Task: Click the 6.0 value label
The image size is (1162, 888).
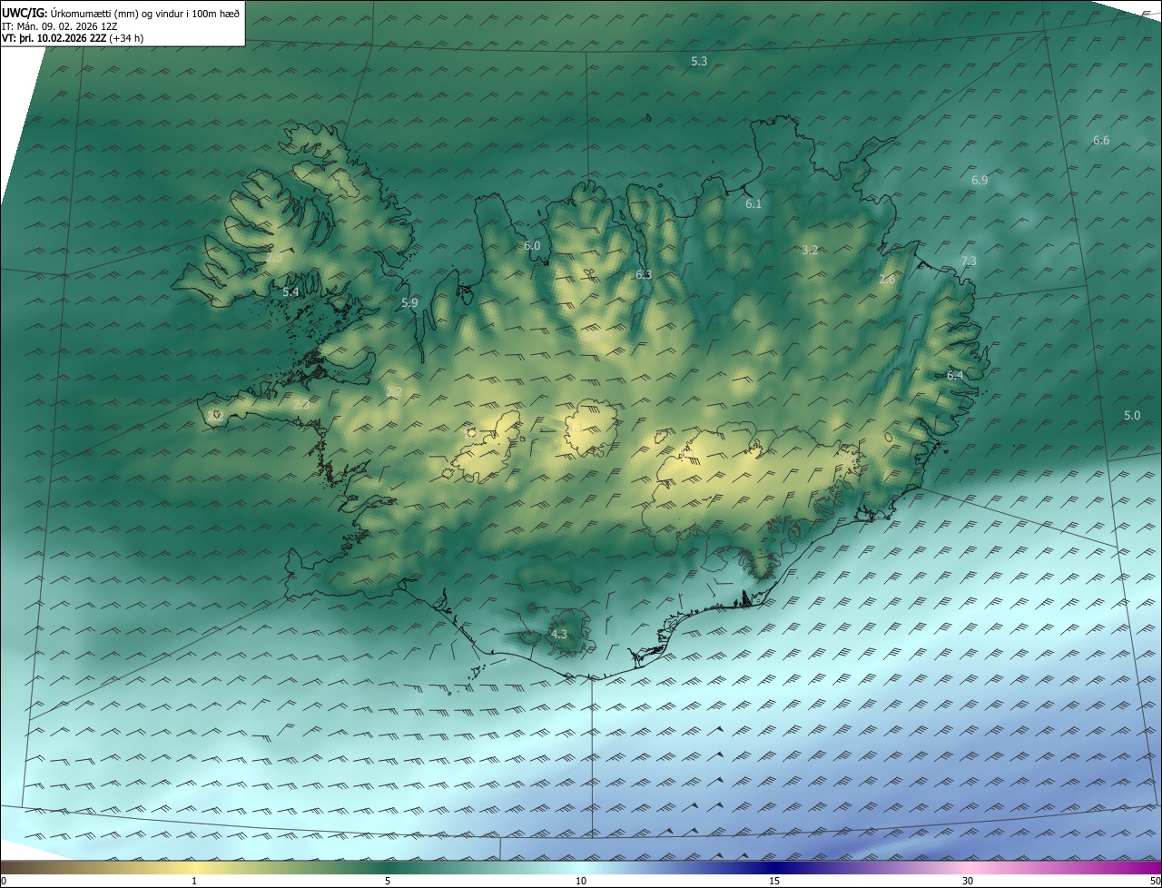Action: click(532, 245)
